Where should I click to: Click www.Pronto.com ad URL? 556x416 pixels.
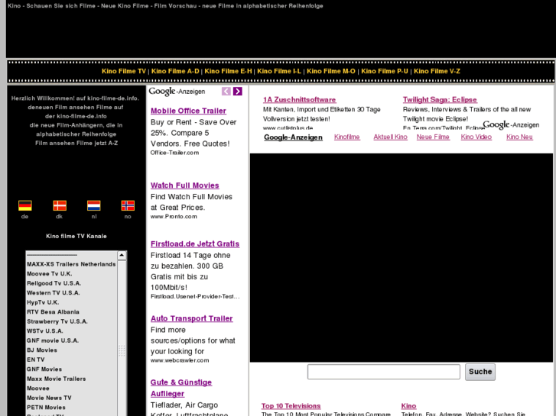(x=174, y=217)
